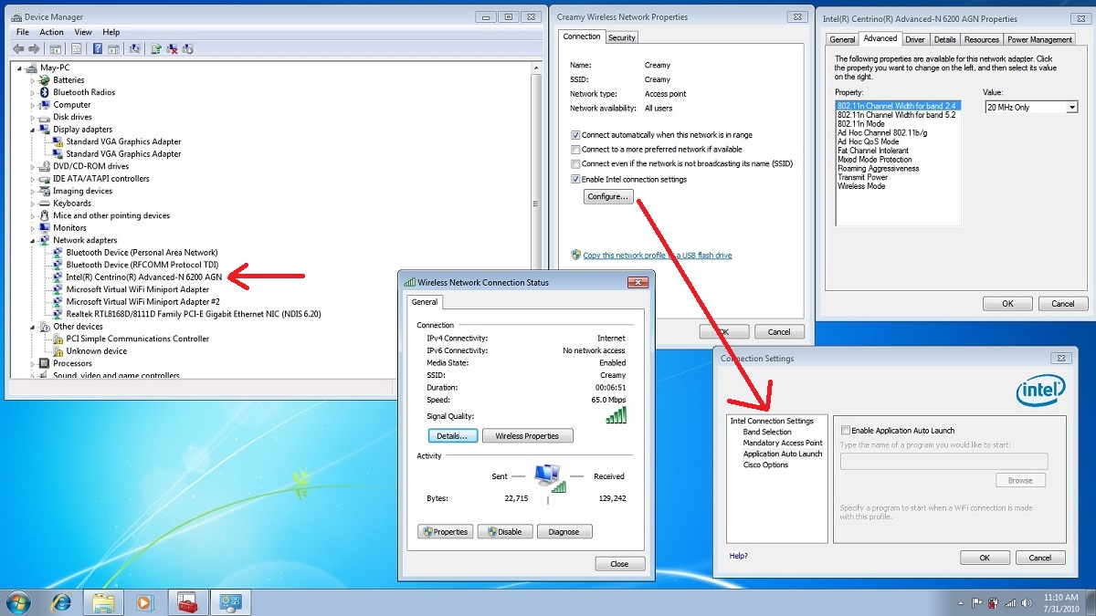The image size is (1096, 616).
Task: Open the Resources tab in Intel properties
Action: tap(982, 39)
